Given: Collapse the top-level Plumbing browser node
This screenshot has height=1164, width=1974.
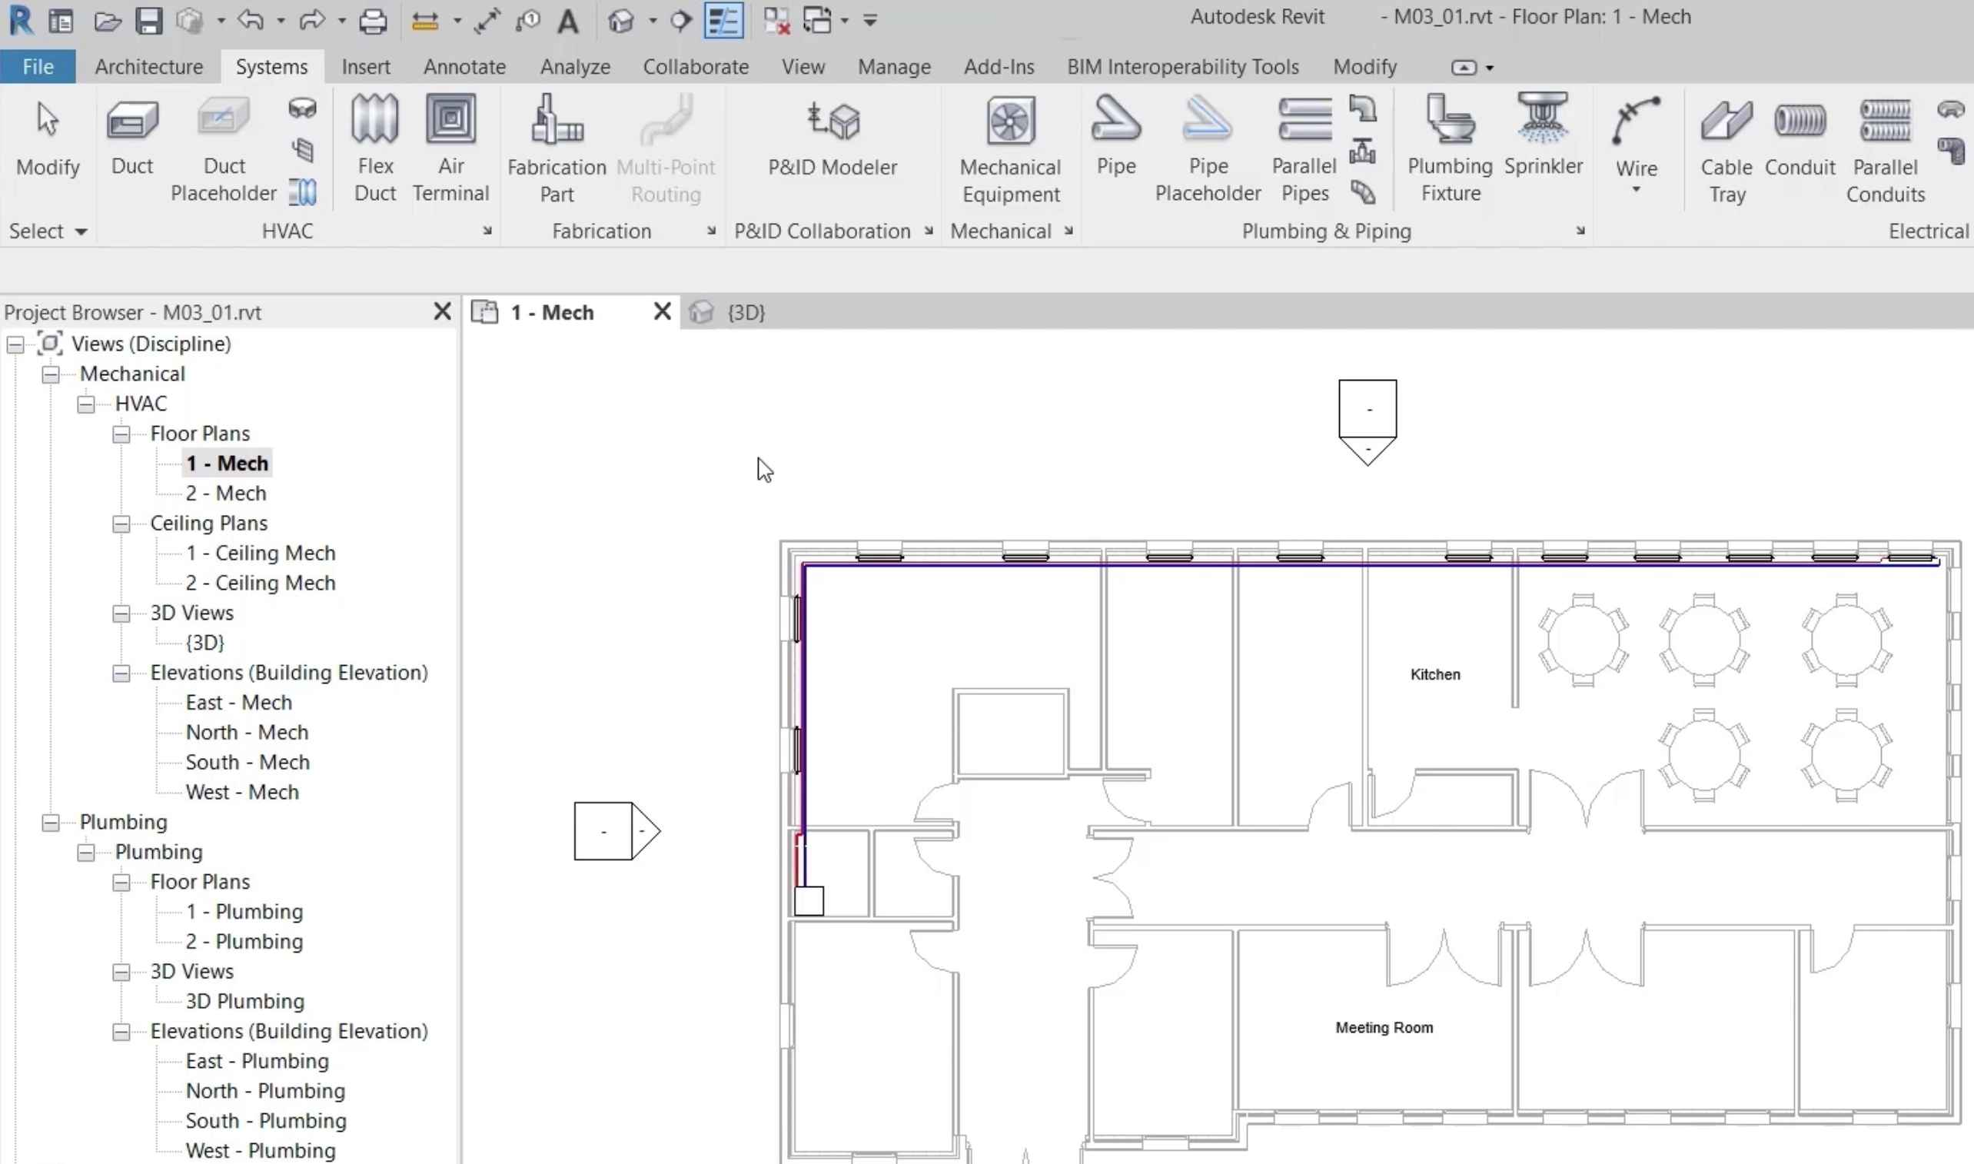Looking at the screenshot, I should (51, 823).
